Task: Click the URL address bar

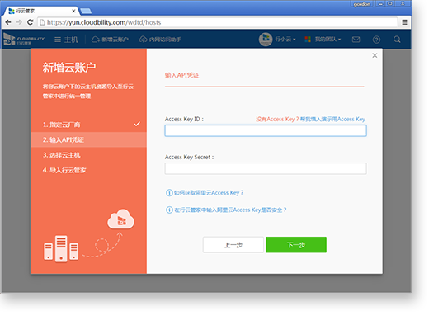Action: (x=217, y=22)
